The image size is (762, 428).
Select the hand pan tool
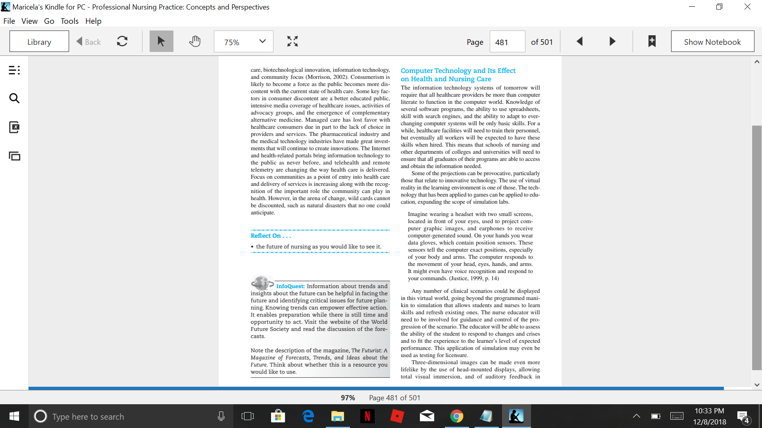(x=194, y=41)
